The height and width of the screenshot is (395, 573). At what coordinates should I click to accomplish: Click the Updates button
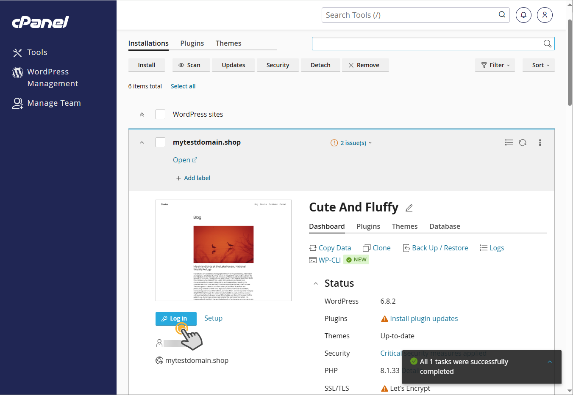[x=234, y=65]
